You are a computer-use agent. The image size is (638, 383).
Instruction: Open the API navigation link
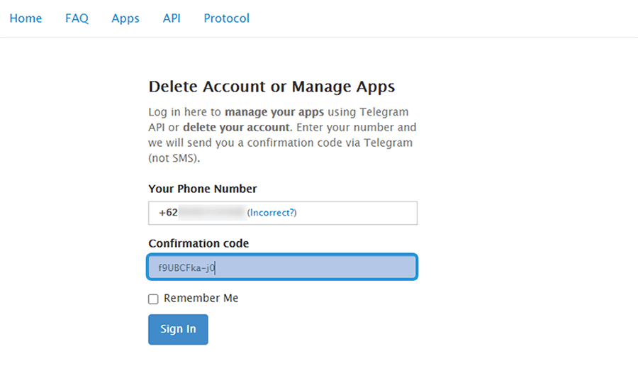click(172, 18)
